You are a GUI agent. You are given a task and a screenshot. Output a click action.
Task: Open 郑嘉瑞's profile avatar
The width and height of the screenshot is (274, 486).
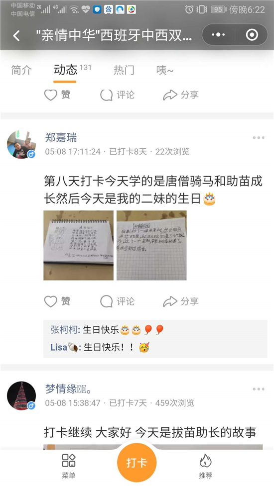pyautogui.click(x=21, y=144)
